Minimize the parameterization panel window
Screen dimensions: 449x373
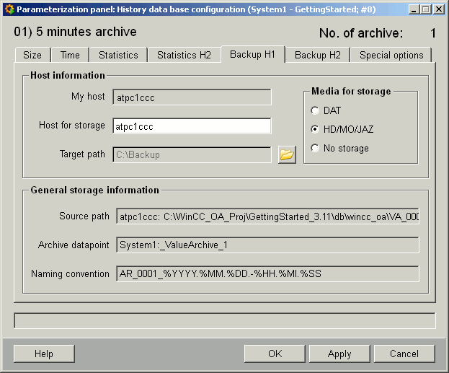(x=413, y=9)
